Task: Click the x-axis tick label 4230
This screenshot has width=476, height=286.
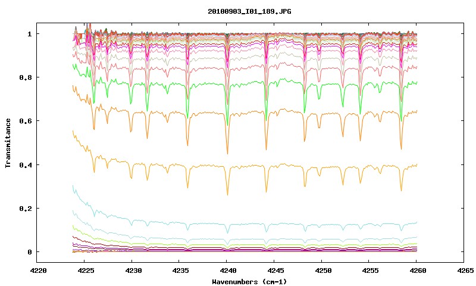Action: point(133,271)
